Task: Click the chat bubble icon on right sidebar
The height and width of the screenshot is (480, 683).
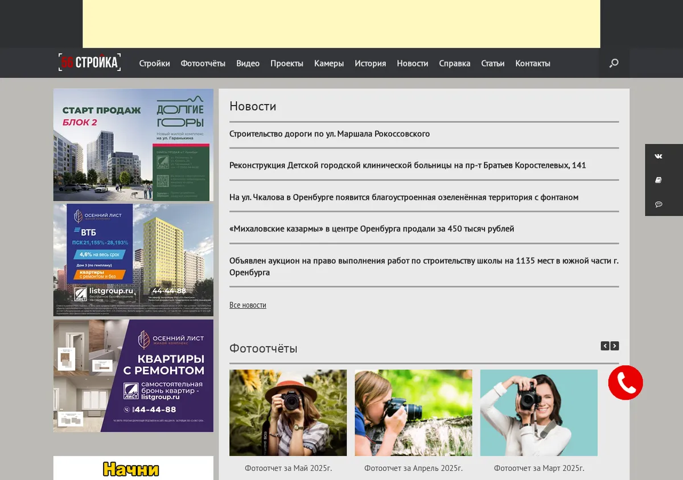Action: pyautogui.click(x=659, y=204)
